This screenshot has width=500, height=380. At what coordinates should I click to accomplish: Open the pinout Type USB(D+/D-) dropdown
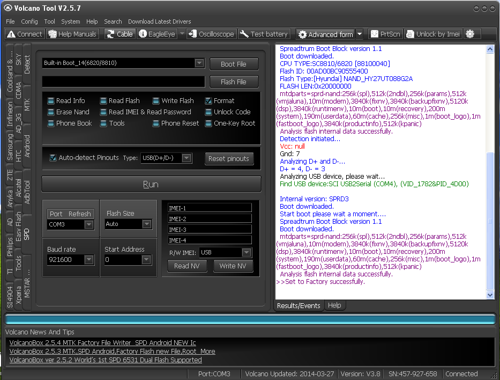pos(186,158)
